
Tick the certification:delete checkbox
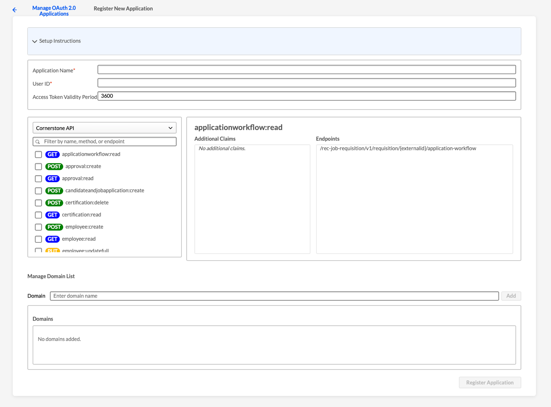pyautogui.click(x=39, y=203)
